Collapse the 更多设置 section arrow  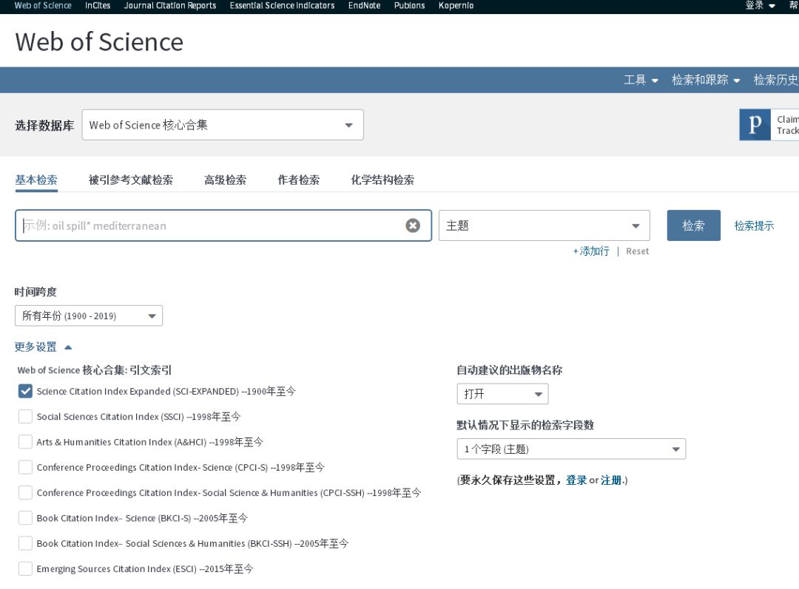point(68,347)
